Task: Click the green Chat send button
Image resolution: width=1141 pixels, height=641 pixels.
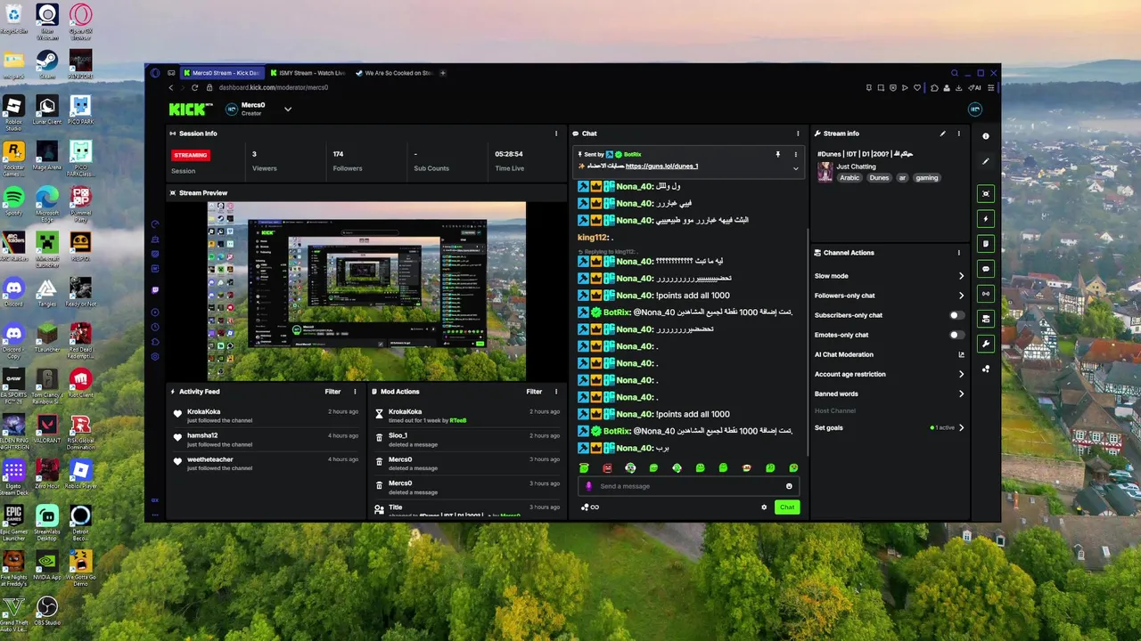Action: [x=787, y=507]
